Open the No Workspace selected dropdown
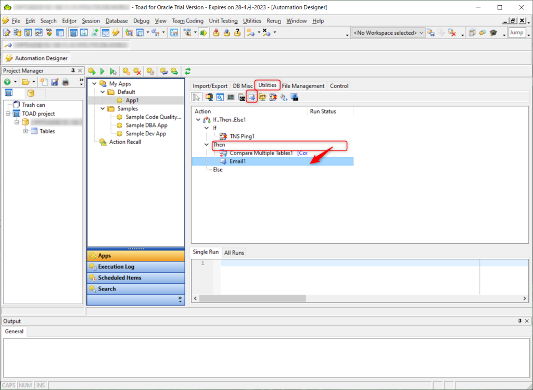The height and width of the screenshot is (390, 533). click(x=388, y=33)
